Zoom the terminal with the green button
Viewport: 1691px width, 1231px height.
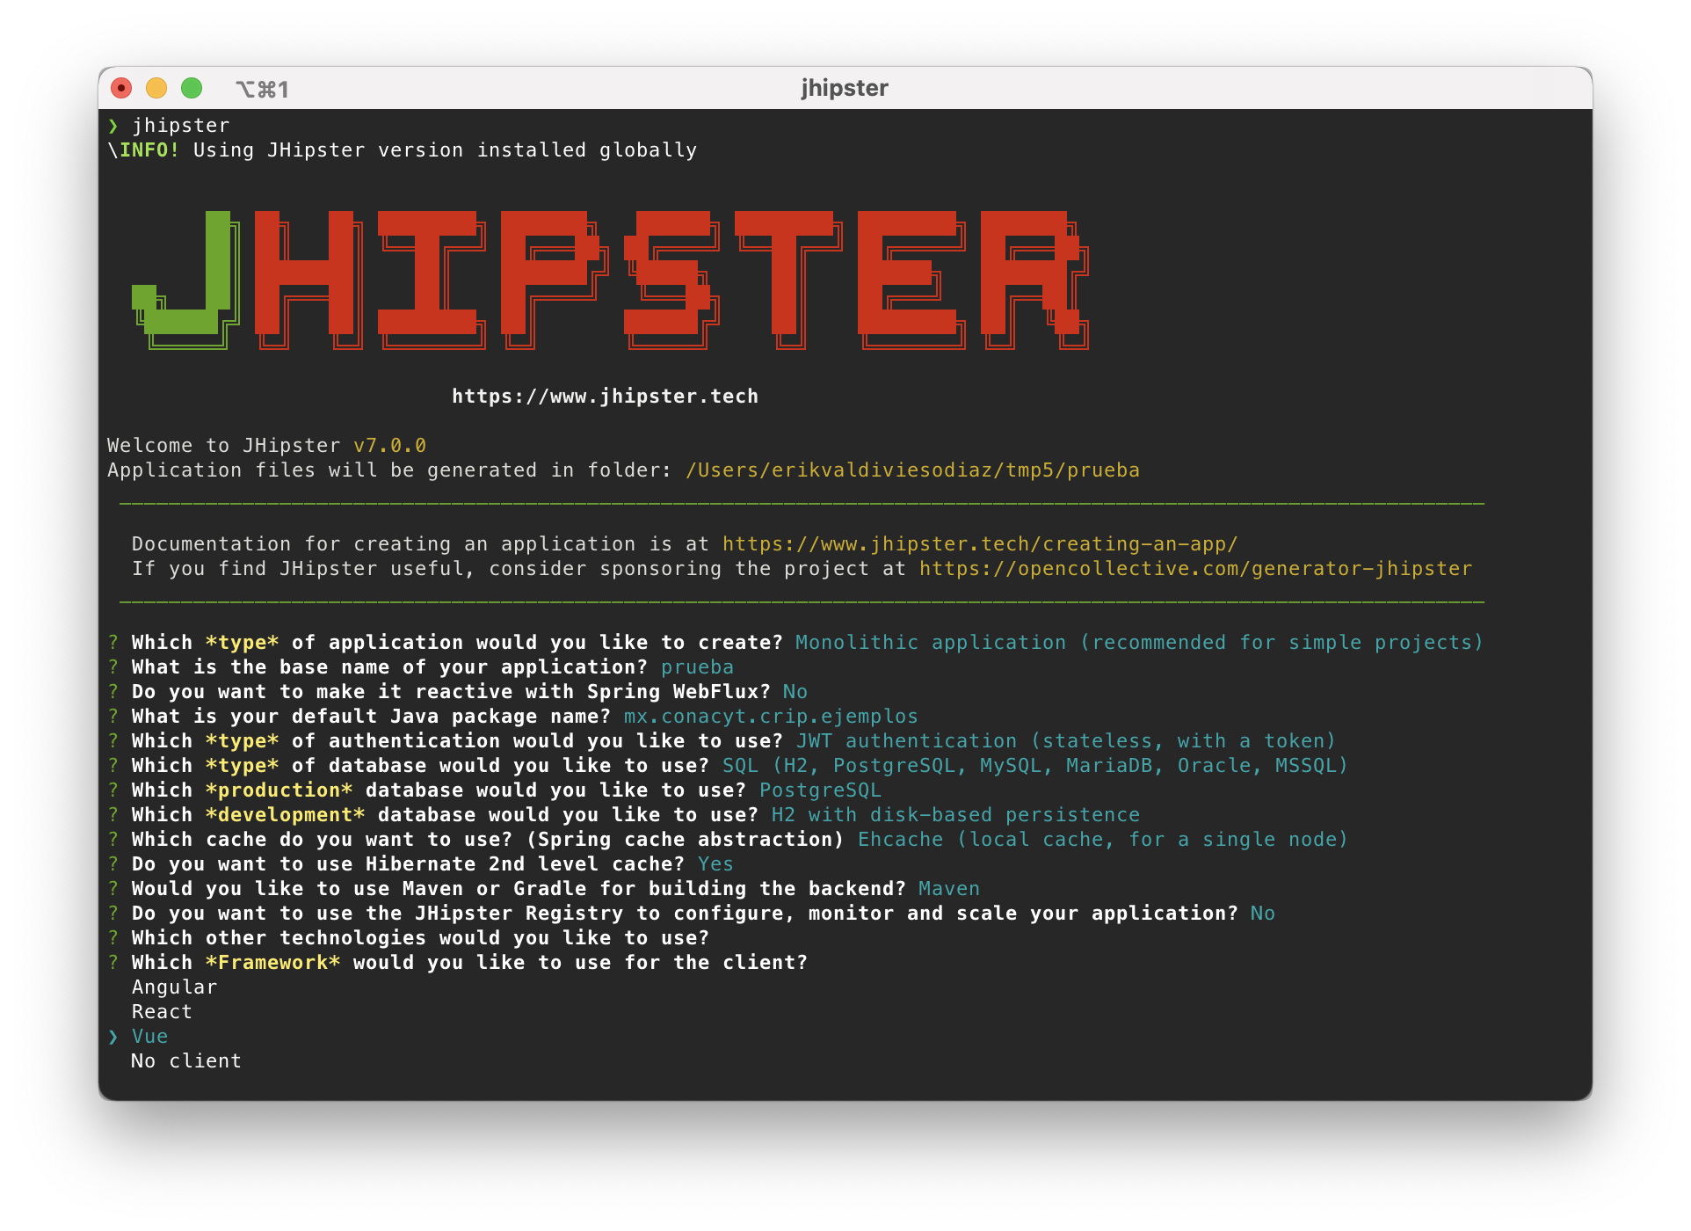192,88
